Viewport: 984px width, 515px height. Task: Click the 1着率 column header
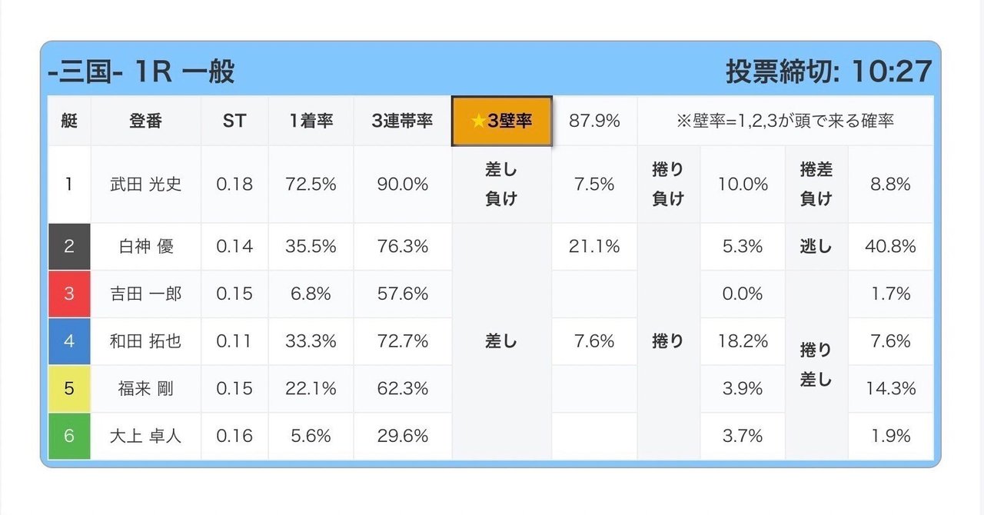click(x=311, y=121)
